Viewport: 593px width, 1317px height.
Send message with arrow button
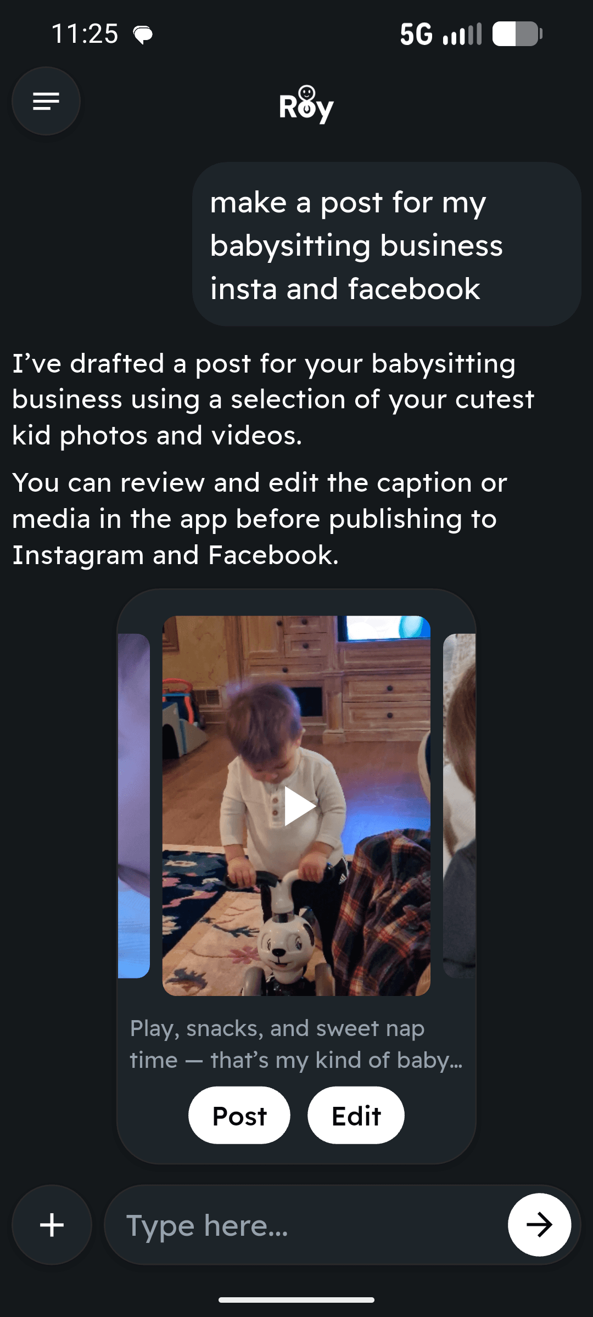(539, 1225)
